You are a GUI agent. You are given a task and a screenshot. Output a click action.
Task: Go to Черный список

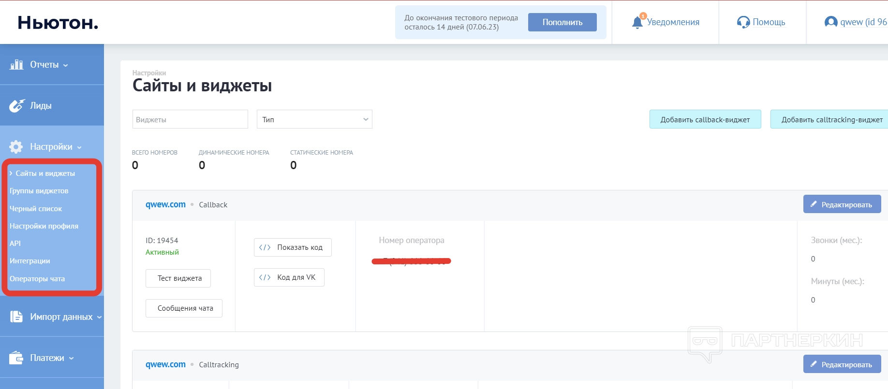pyautogui.click(x=36, y=209)
